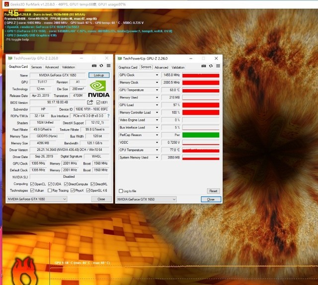
Task: Open the PerfCap Reason sensor dropdown
Action: pos(157,135)
